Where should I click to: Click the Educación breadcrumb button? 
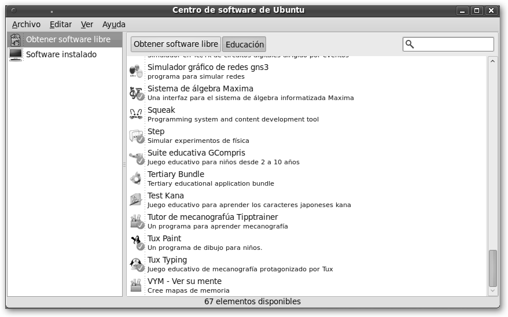[244, 45]
